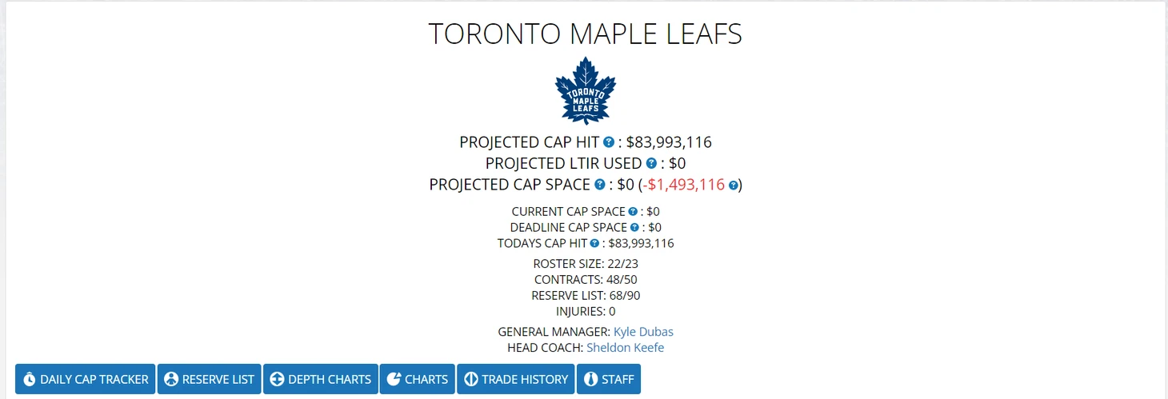Open the Staff page

(x=609, y=379)
